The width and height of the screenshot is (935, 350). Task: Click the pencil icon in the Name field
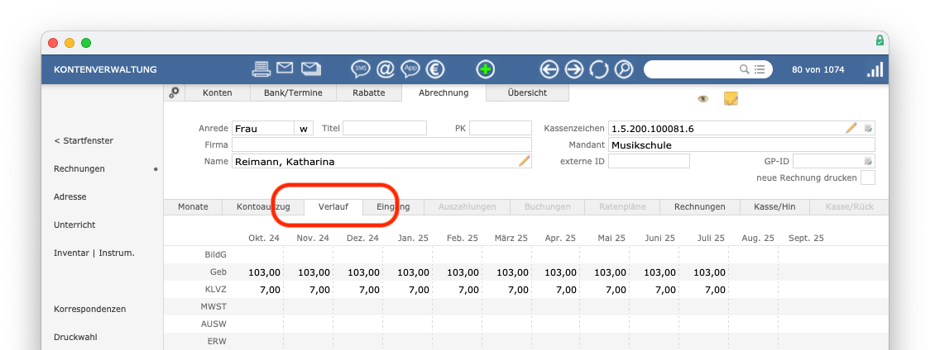[524, 161]
